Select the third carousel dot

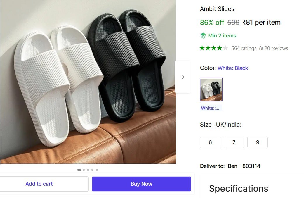point(88,170)
